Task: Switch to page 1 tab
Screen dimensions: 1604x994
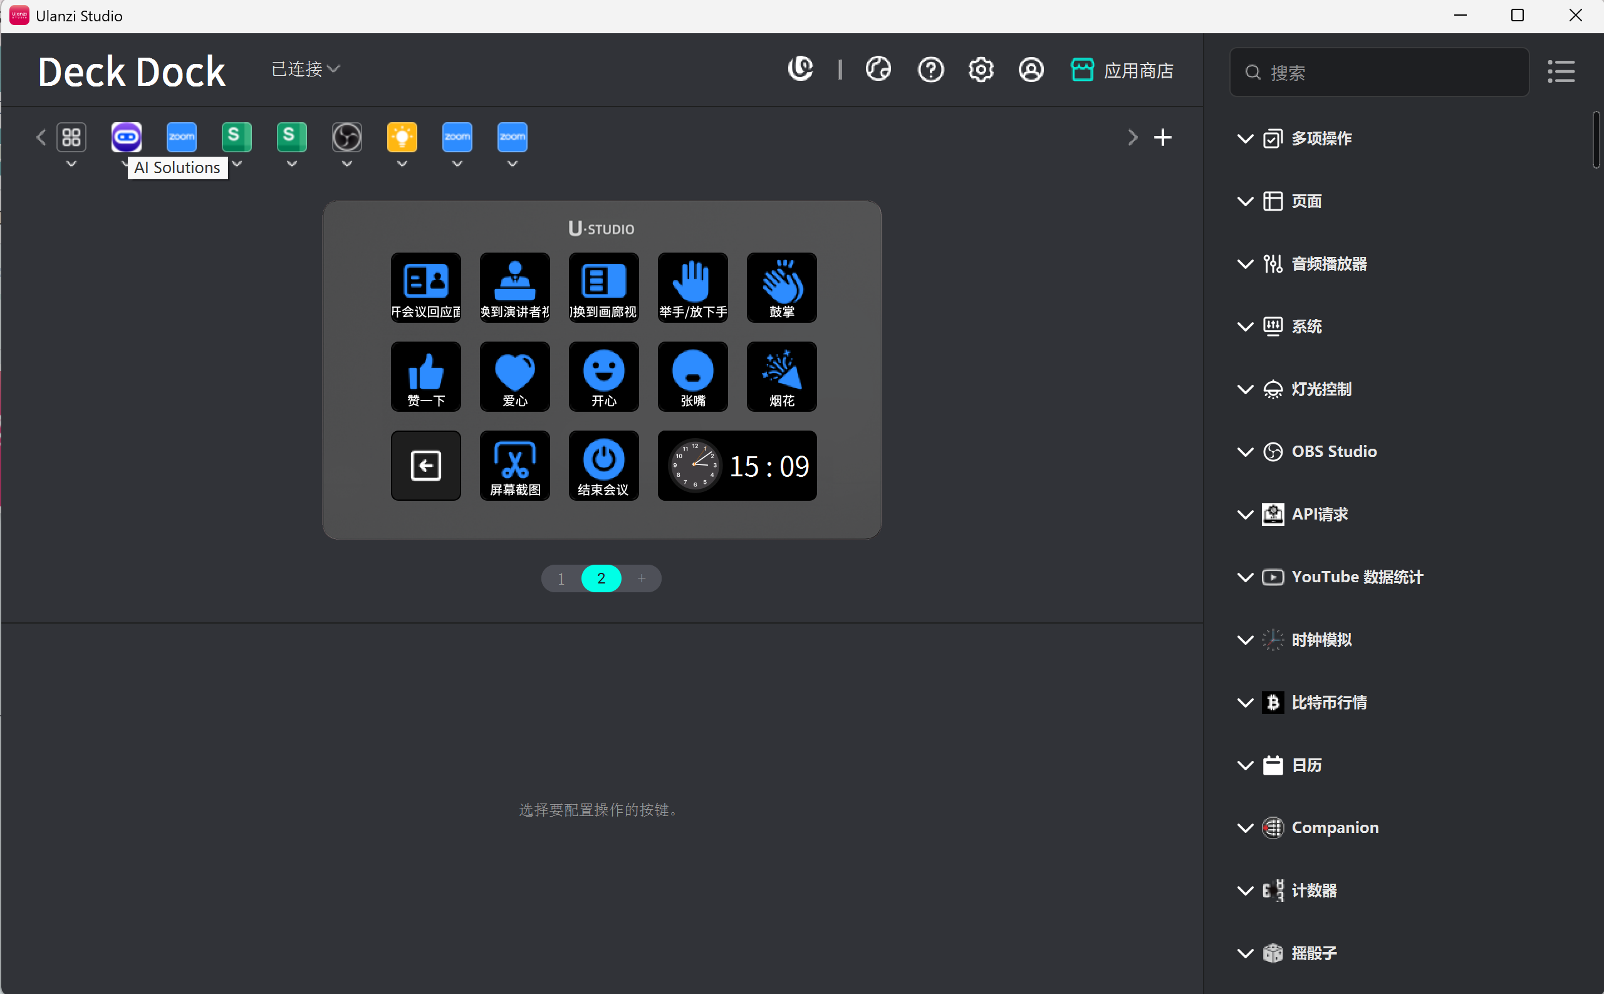Action: [561, 578]
